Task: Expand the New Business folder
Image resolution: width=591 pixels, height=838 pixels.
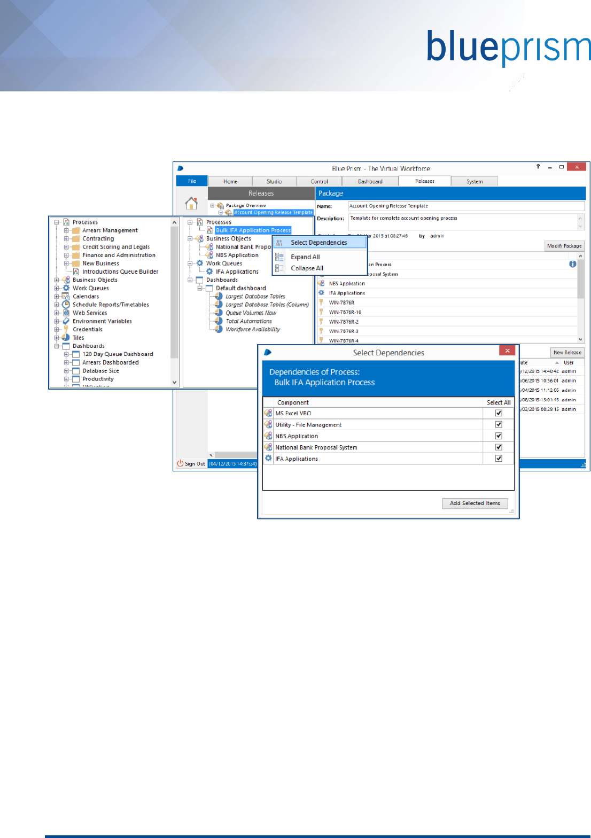Action: [x=66, y=263]
